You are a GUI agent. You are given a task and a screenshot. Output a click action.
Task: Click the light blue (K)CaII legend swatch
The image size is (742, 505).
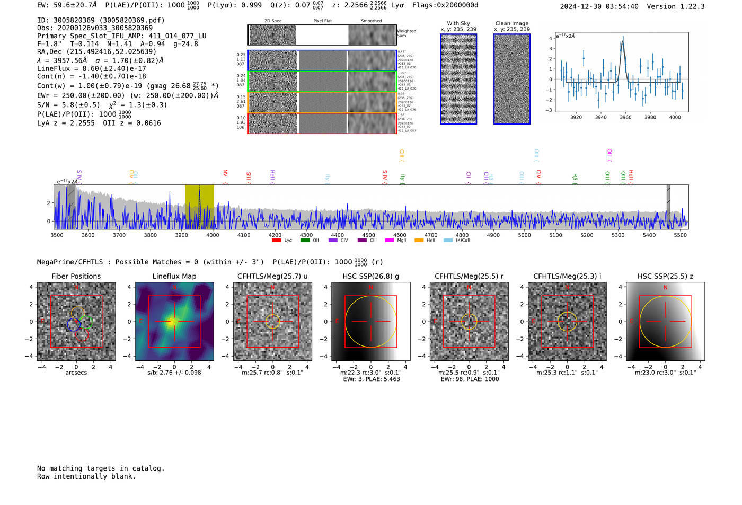coord(448,240)
